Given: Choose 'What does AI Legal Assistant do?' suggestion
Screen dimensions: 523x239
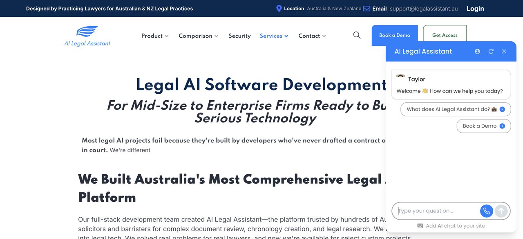Looking at the screenshot, I should point(456,109).
